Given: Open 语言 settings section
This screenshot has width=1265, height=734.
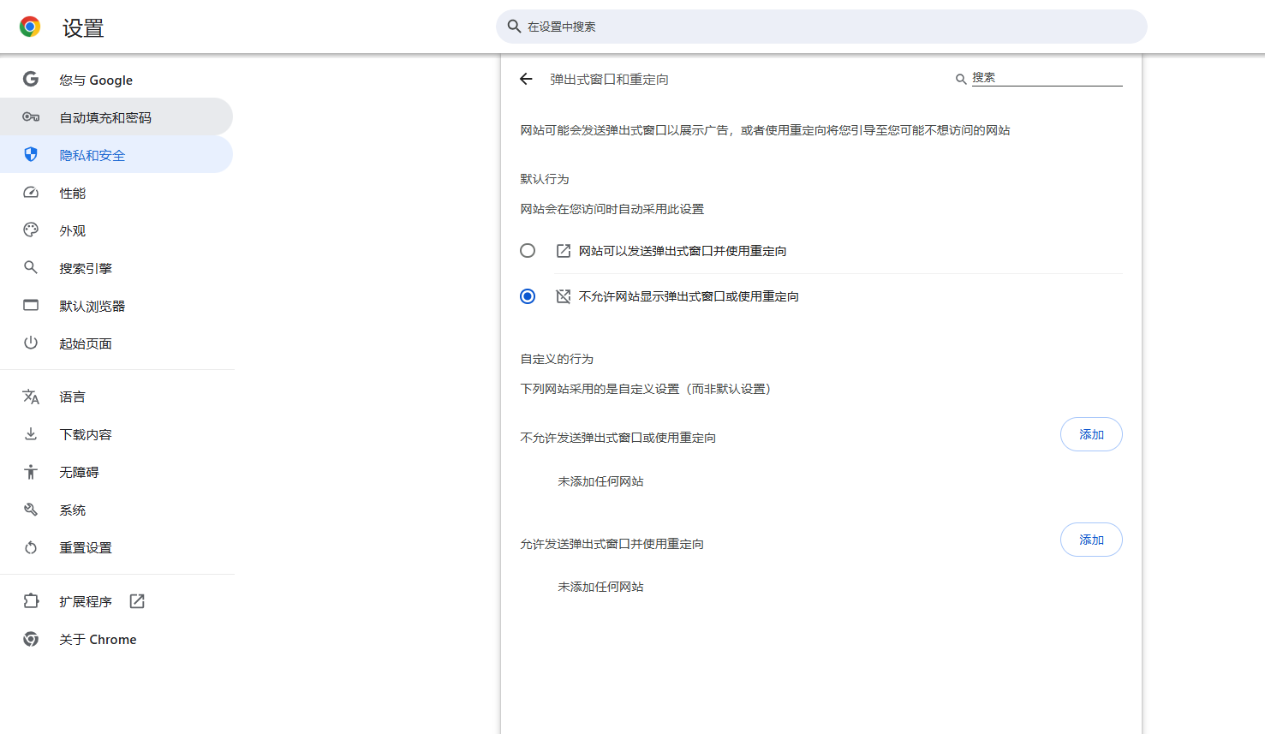Looking at the screenshot, I should pyautogui.click(x=116, y=397).
